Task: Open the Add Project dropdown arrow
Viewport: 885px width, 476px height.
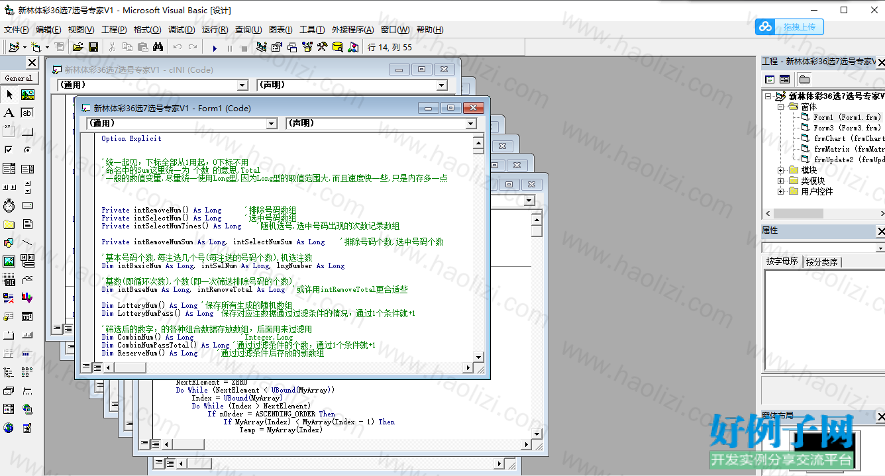Action: (25, 48)
